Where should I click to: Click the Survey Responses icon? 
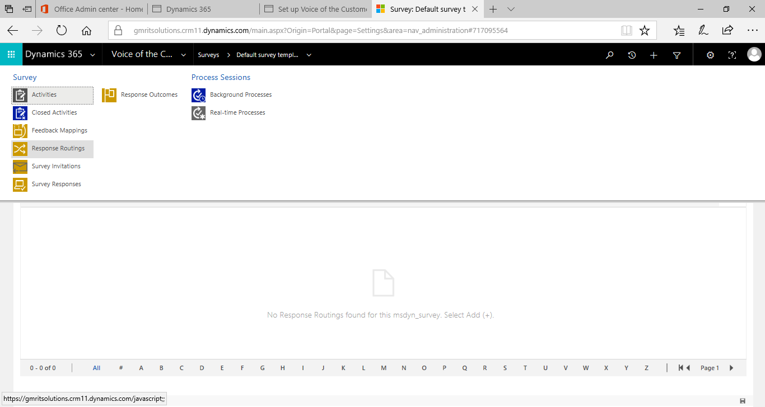[x=20, y=184]
